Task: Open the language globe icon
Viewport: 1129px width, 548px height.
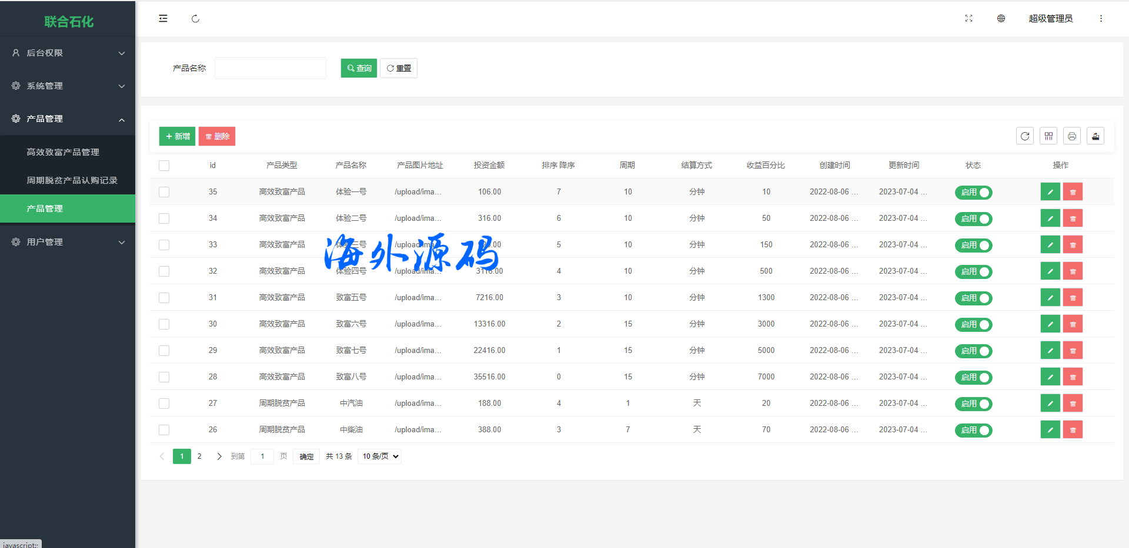Action: click(x=1001, y=19)
